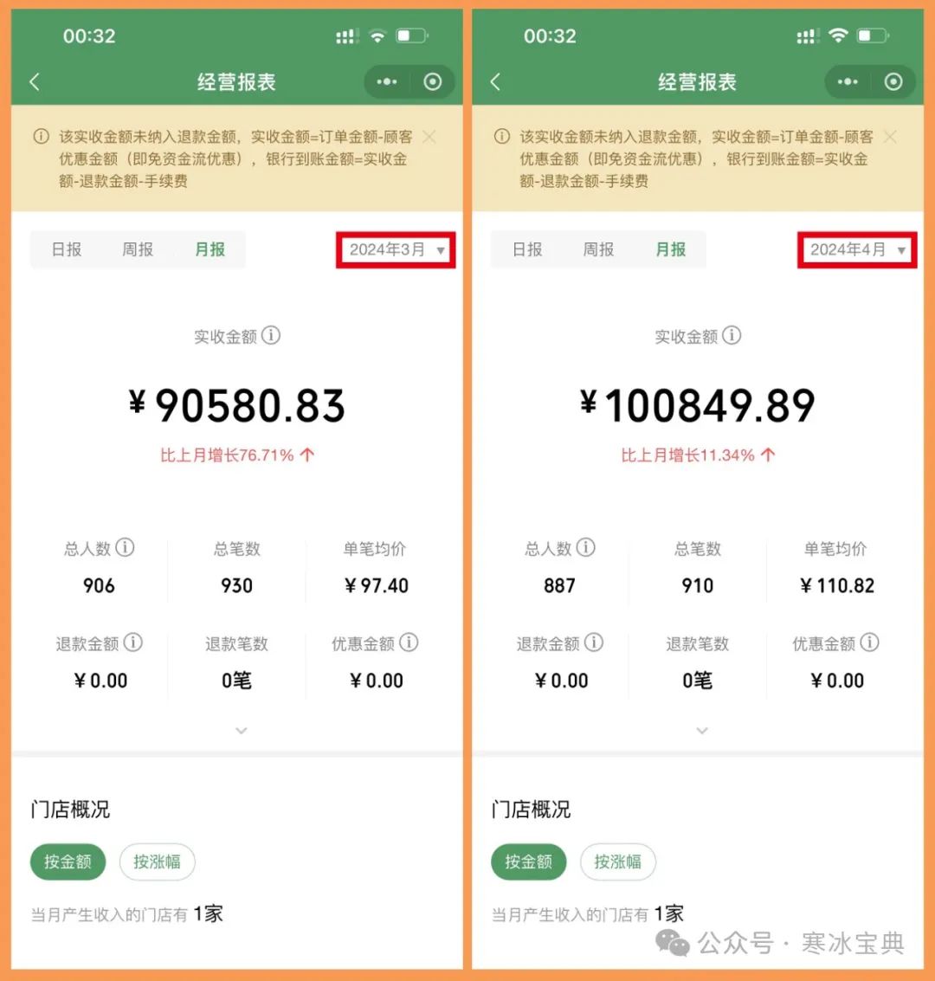Click info icon beside left 实收金额 label

pos(271,335)
